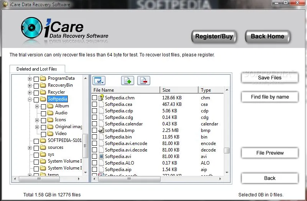Click the Register/Buy button

[x=214, y=37]
